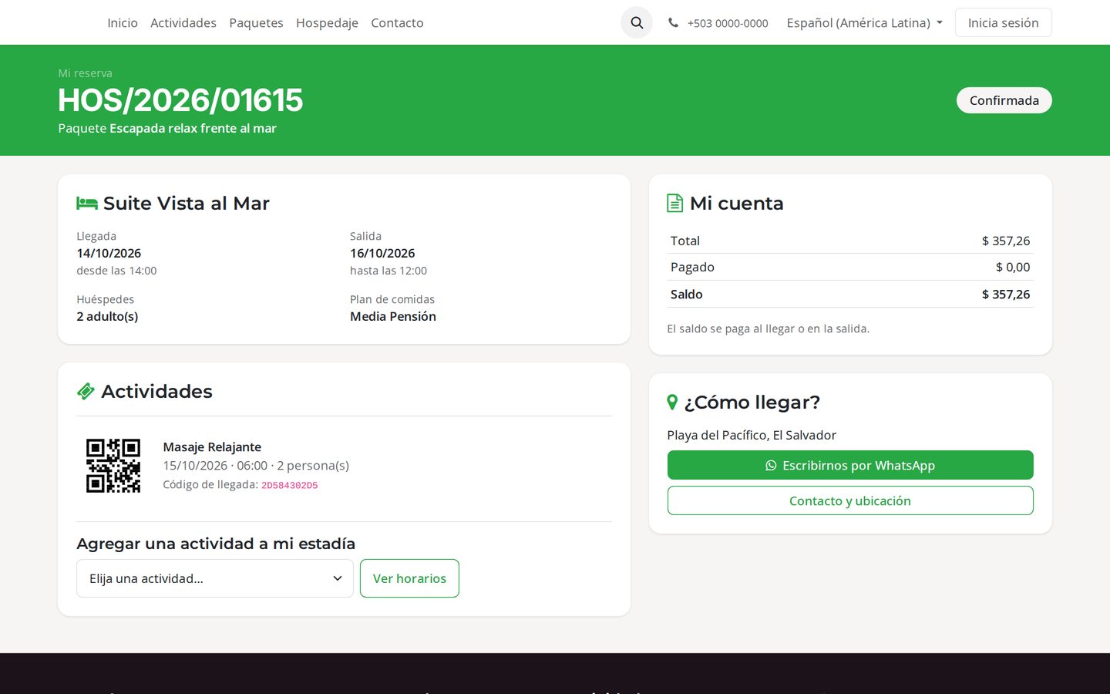Click the package name Escapada relax frente al mar
Viewport: 1110px width, 694px height.
tap(193, 128)
